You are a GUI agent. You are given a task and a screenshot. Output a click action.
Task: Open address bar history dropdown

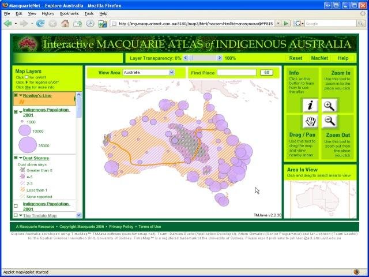[278, 24]
